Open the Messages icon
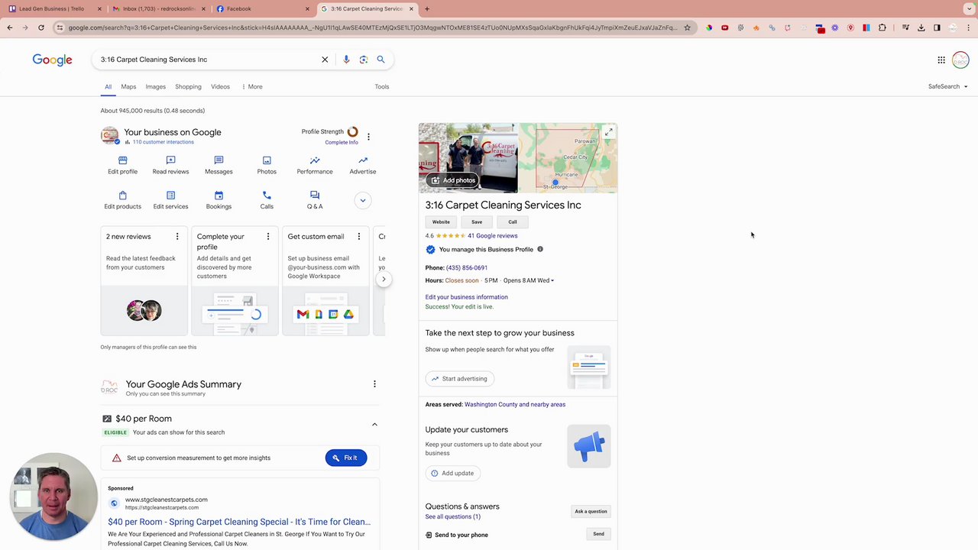Viewport: 978px width, 550px height. coord(219,160)
